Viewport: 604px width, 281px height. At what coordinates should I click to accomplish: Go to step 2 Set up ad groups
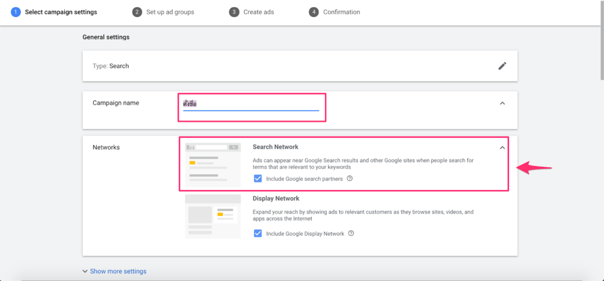click(x=163, y=12)
